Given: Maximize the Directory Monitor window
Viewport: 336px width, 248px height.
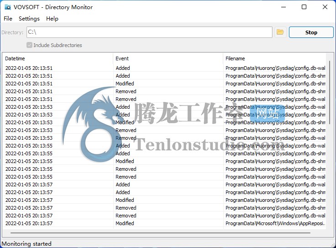Looking at the screenshot, I should [304, 7].
